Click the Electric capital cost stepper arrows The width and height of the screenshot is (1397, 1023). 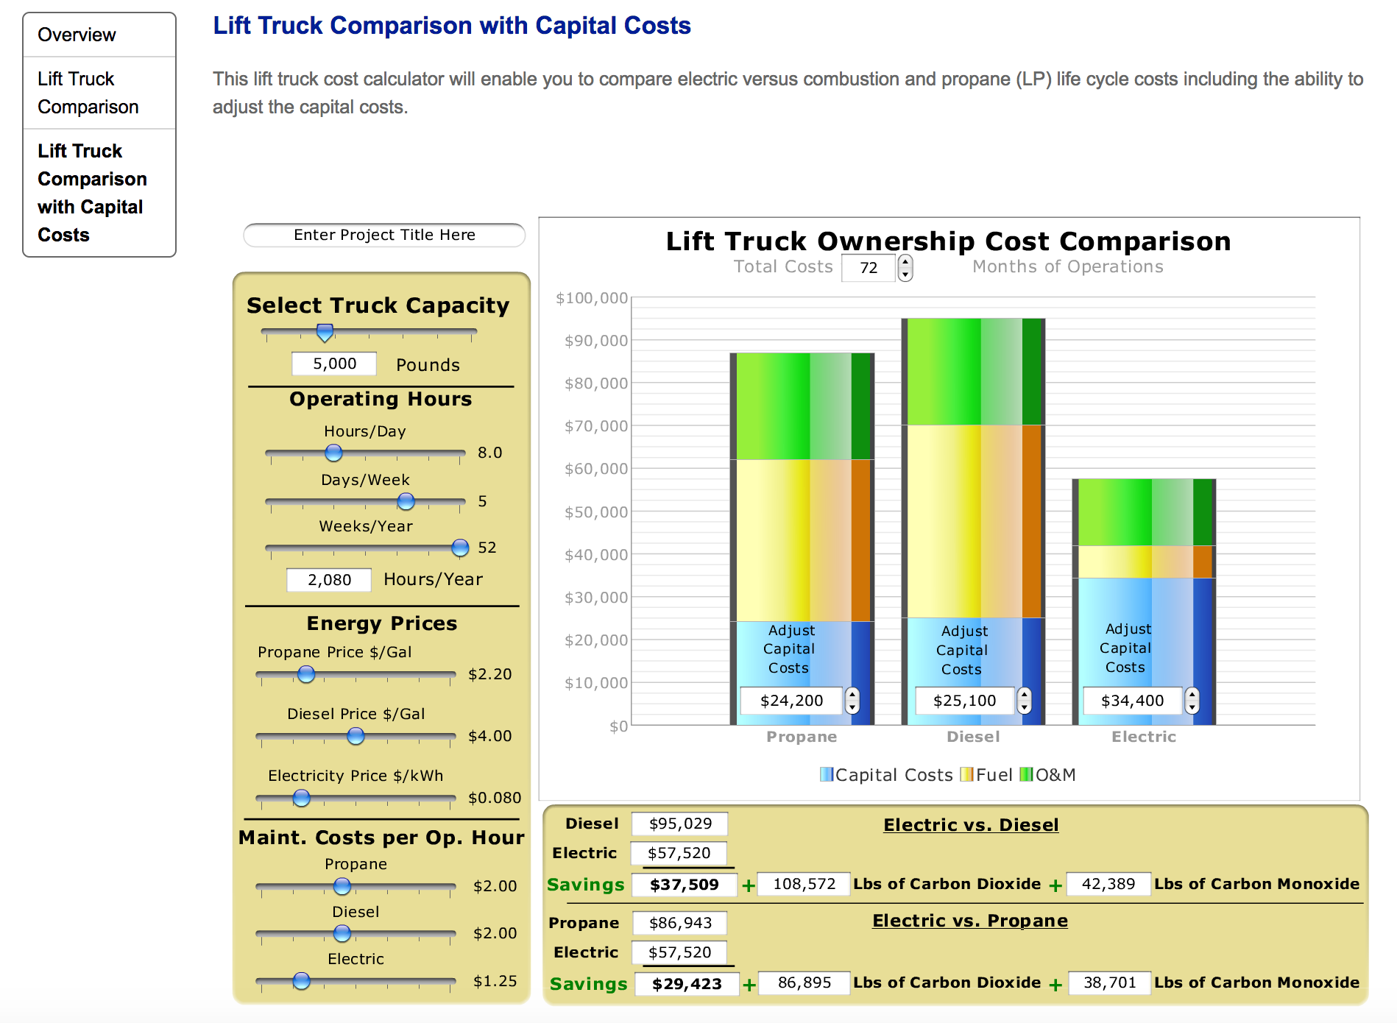click(x=1192, y=701)
